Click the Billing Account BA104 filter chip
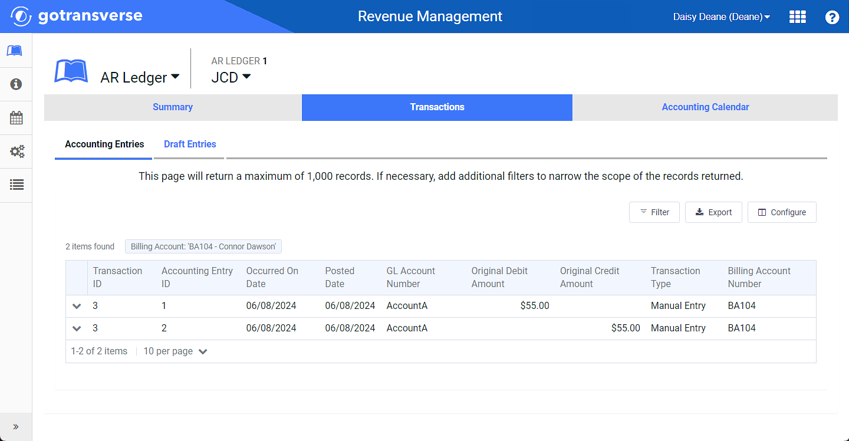This screenshot has width=849, height=441. [203, 246]
